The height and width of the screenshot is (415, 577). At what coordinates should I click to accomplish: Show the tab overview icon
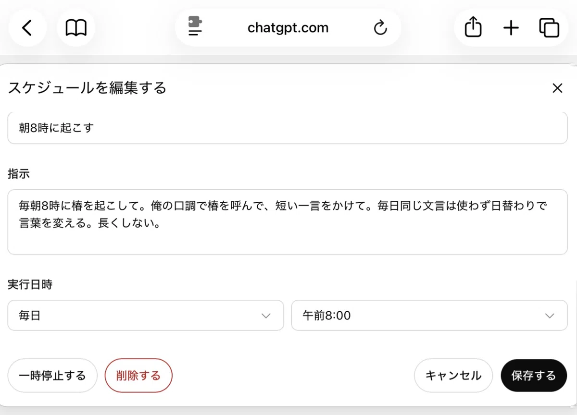(x=549, y=28)
